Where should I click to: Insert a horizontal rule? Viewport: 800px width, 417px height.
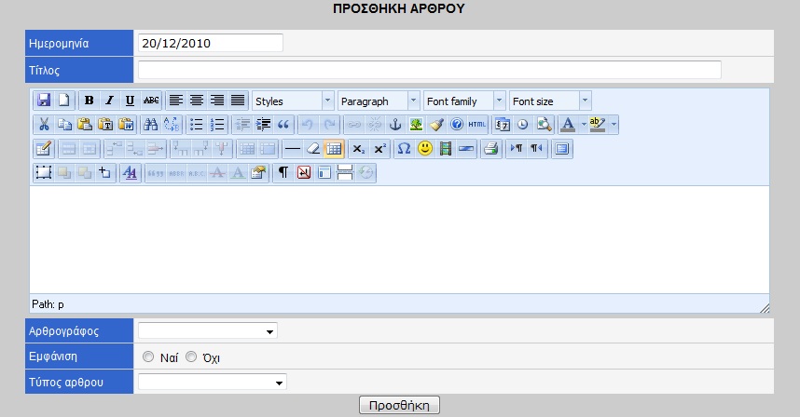(293, 149)
